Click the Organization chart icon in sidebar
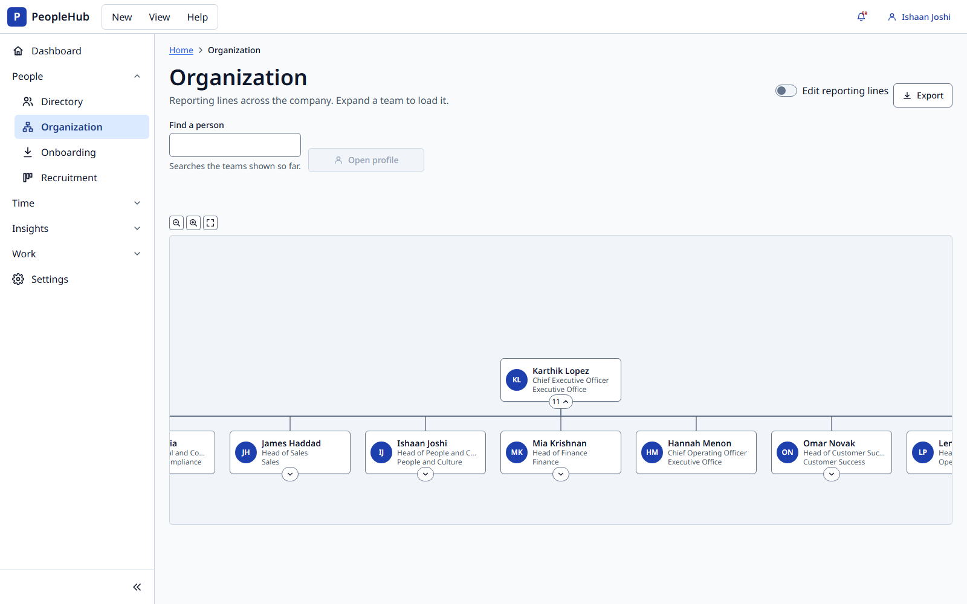The height and width of the screenshot is (604, 967). [28, 127]
